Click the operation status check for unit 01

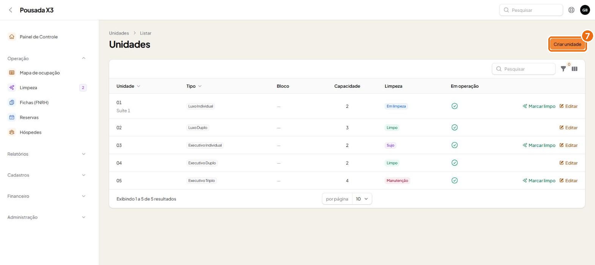click(455, 106)
